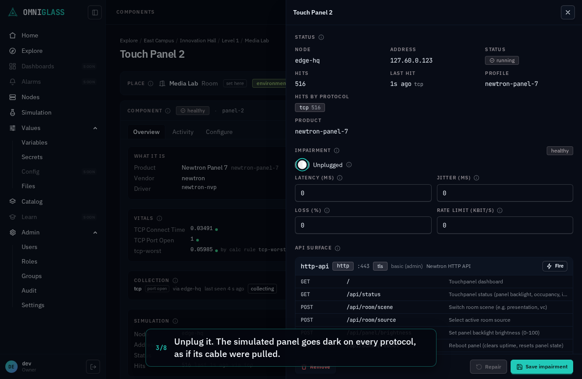The width and height of the screenshot is (582, 379).
Task: Fire the http-api endpoint
Action: tap(555, 266)
